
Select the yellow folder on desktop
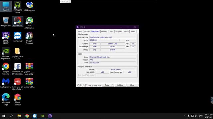18,54
